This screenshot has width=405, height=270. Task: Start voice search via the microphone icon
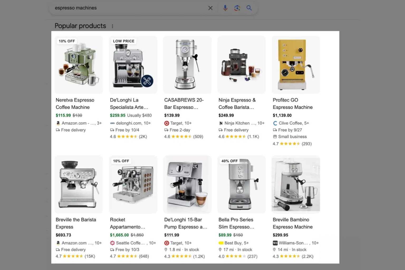(225, 8)
